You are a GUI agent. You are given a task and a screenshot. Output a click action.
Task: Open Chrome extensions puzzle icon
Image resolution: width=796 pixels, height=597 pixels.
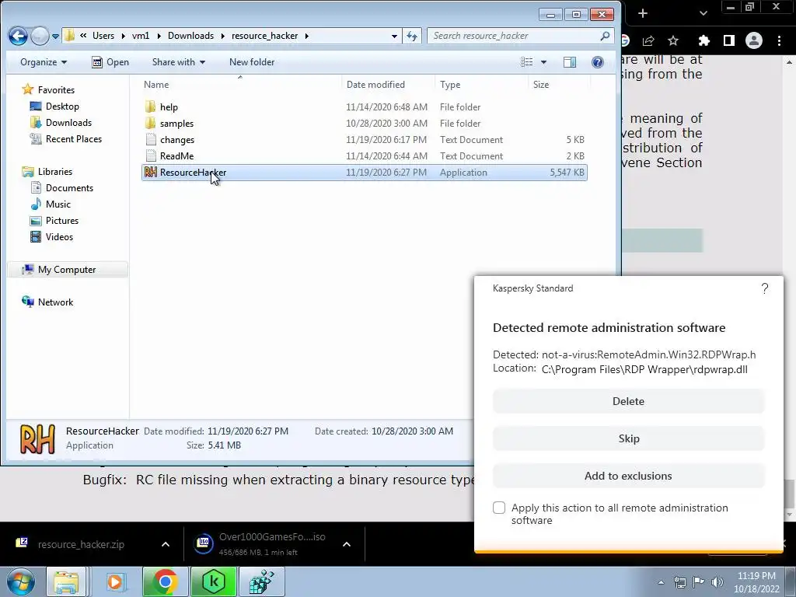(x=703, y=40)
